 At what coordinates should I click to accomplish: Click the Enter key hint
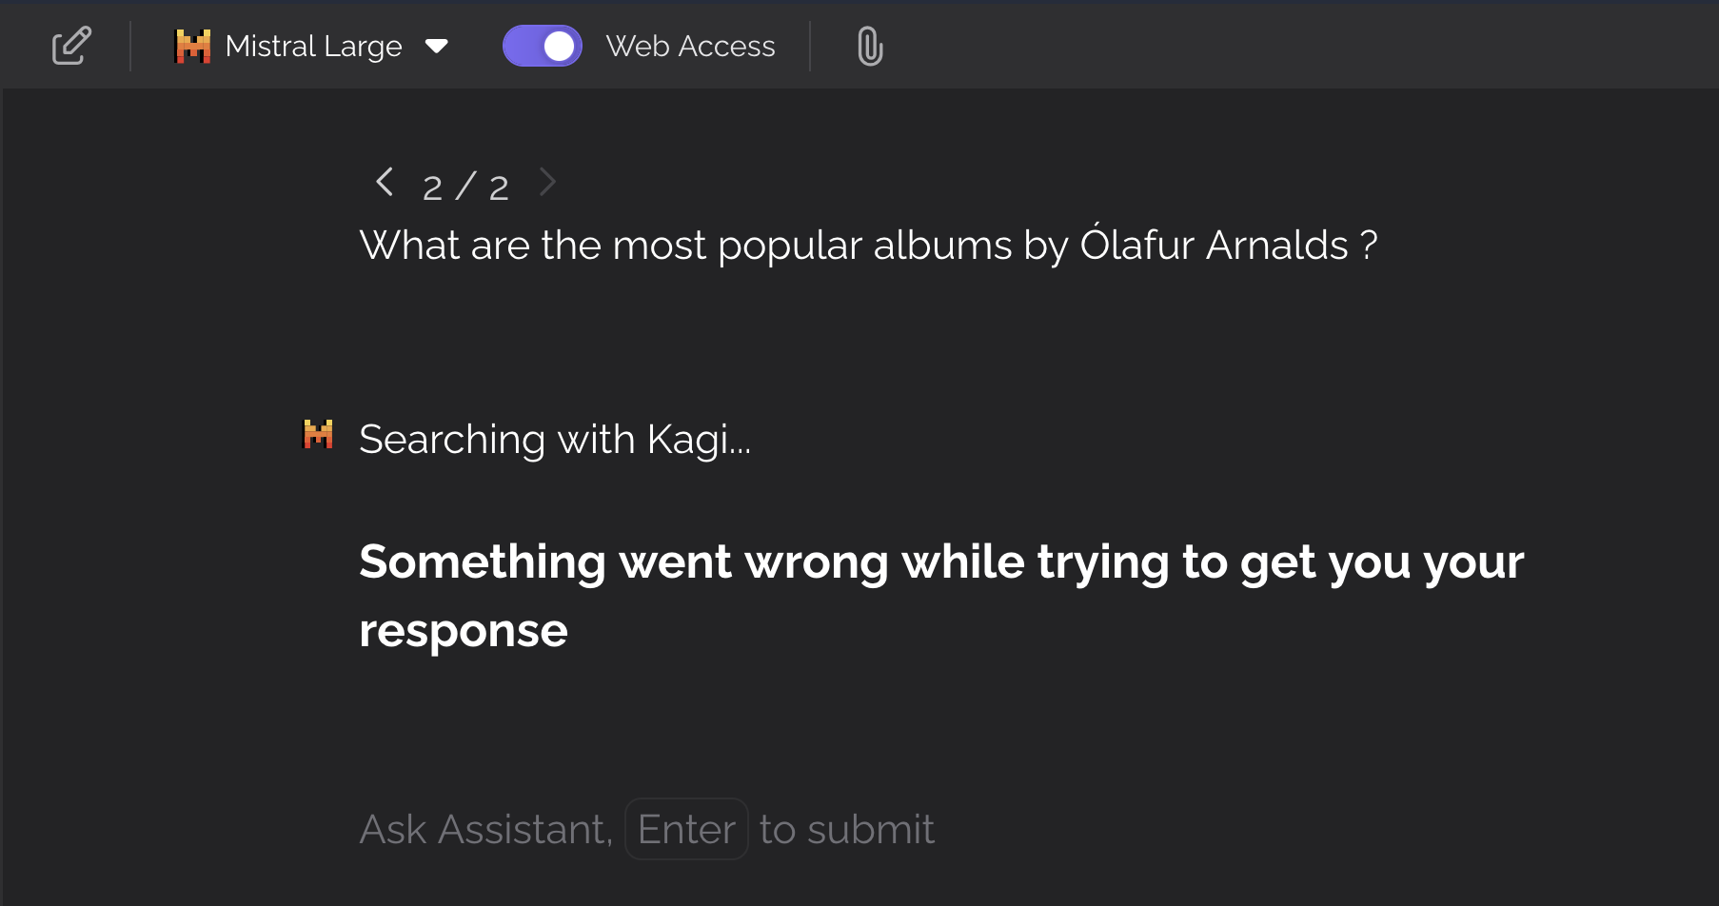[x=686, y=829]
